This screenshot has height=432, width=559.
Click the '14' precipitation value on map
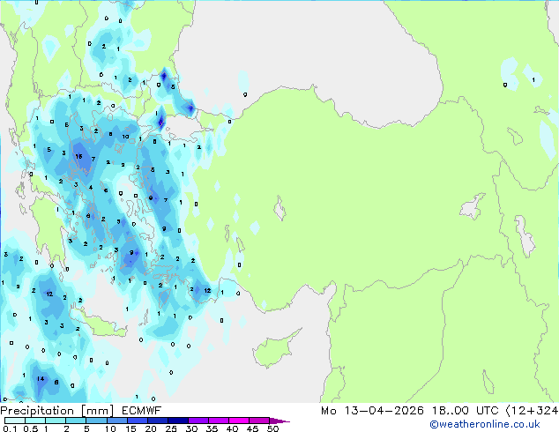click(41, 378)
